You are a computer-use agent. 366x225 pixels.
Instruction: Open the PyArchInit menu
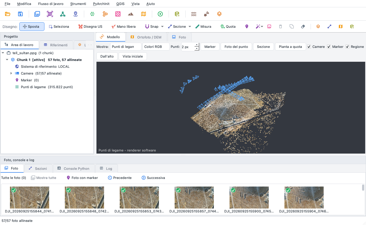coord(101,4)
